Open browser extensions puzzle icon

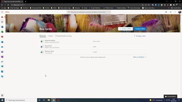click(x=174, y=5)
